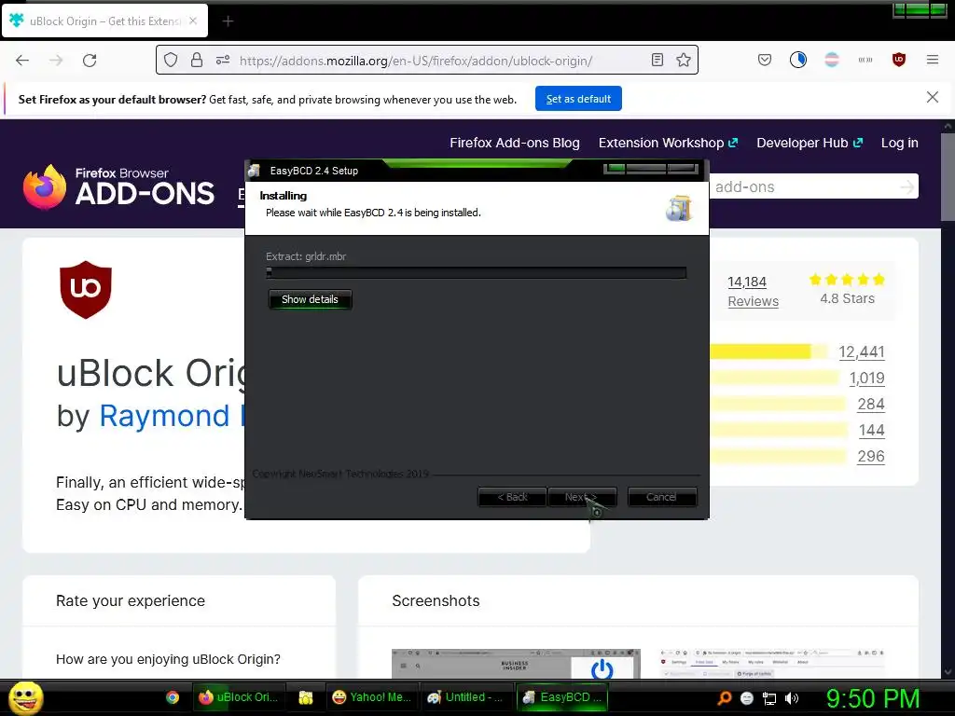The height and width of the screenshot is (716, 955).
Task: Switch to Untitled Paint taskbar button
Action: [466, 697]
